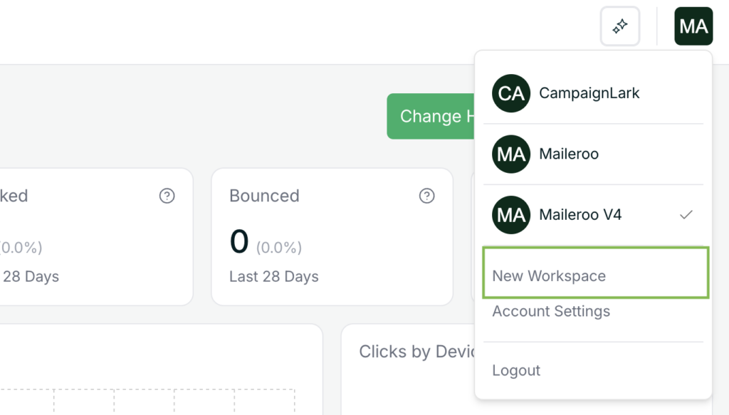The width and height of the screenshot is (729, 415).
Task: Click the MA avatar beside Maileroo V4
Action: (511, 214)
